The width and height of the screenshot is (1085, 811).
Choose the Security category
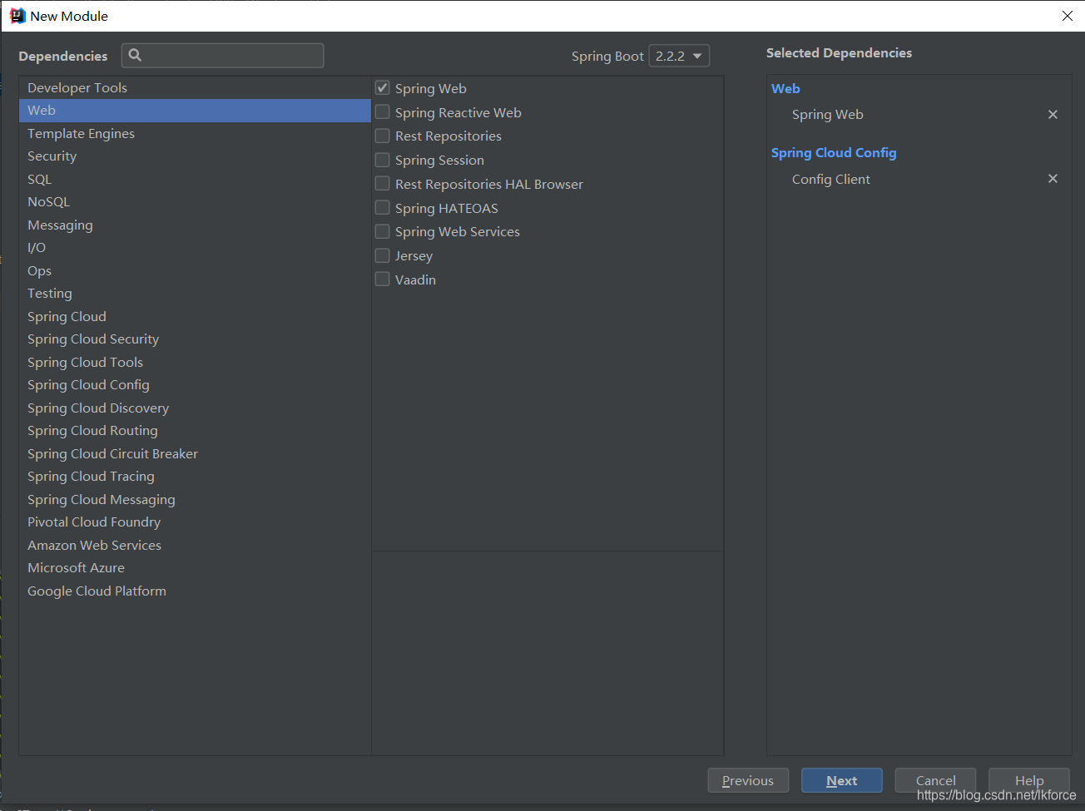click(x=195, y=156)
